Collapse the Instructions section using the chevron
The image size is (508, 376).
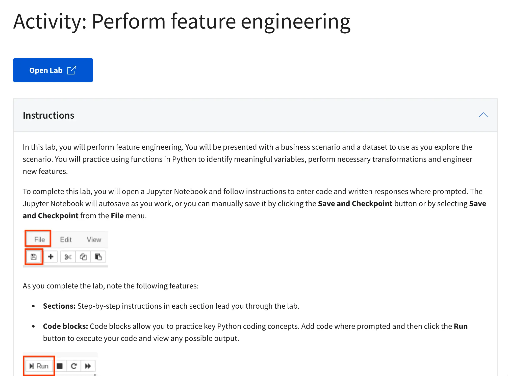tap(483, 115)
